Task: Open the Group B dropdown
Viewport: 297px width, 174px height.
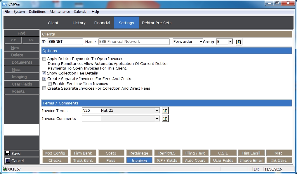Action: point(230,42)
